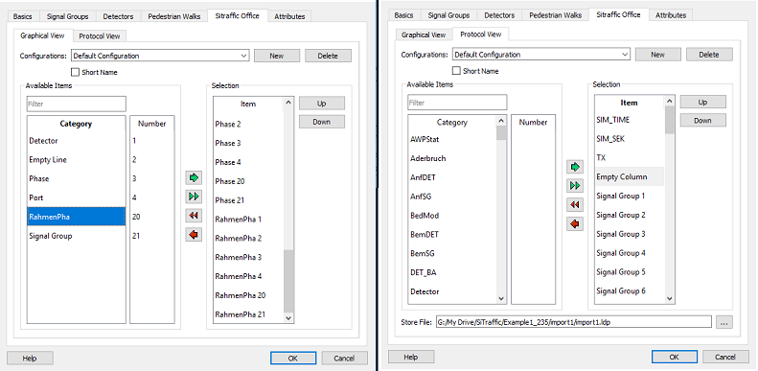Viewport: 758px width, 371px height.
Task: Click Cancel in the right dialog
Action: coord(725,357)
